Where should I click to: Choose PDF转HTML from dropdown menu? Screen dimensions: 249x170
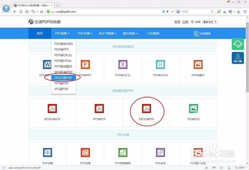pyautogui.click(x=64, y=61)
